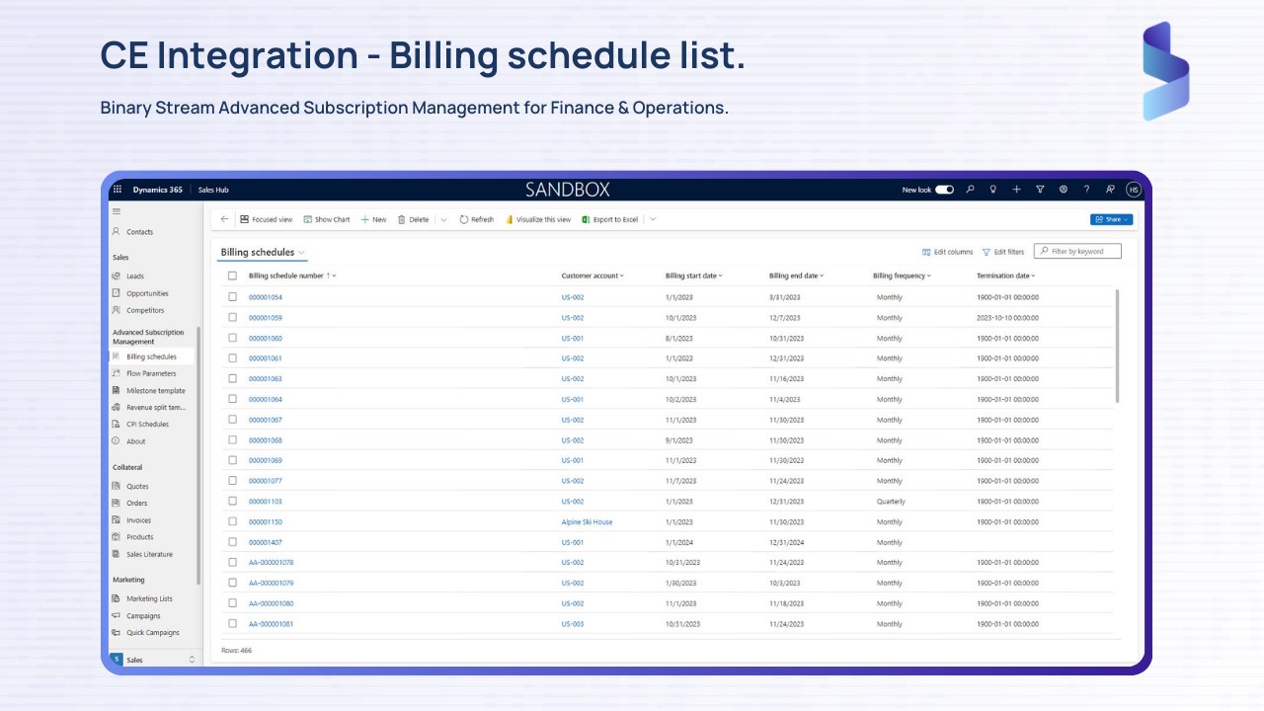The height and width of the screenshot is (711, 1264).
Task: Collapse the sidebar with the hamburger icon
Action: coord(117,211)
